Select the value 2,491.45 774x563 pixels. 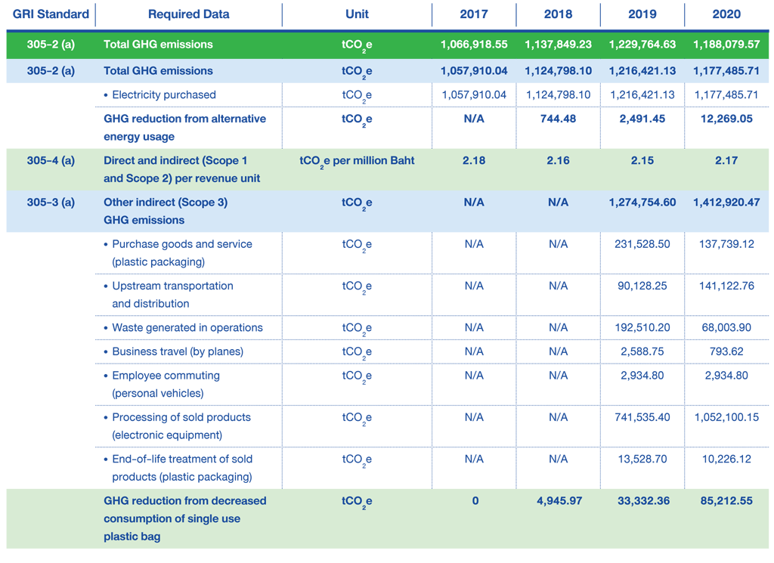642,119
